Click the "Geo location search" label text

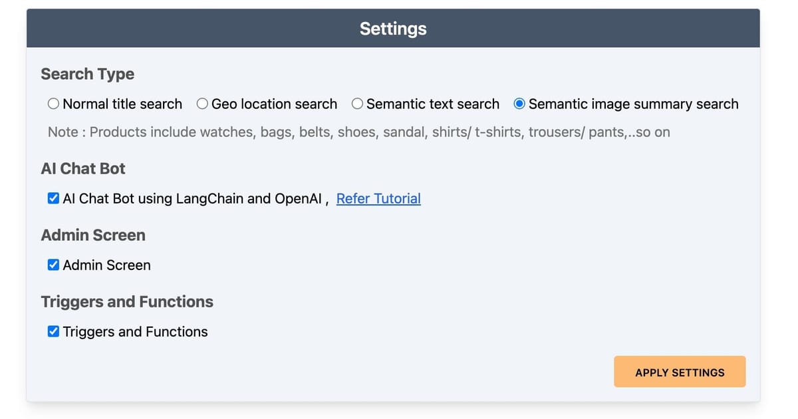click(x=274, y=104)
